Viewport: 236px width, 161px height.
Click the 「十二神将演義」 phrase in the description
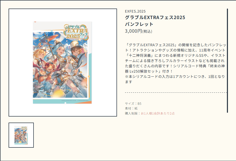coord(139,56)
